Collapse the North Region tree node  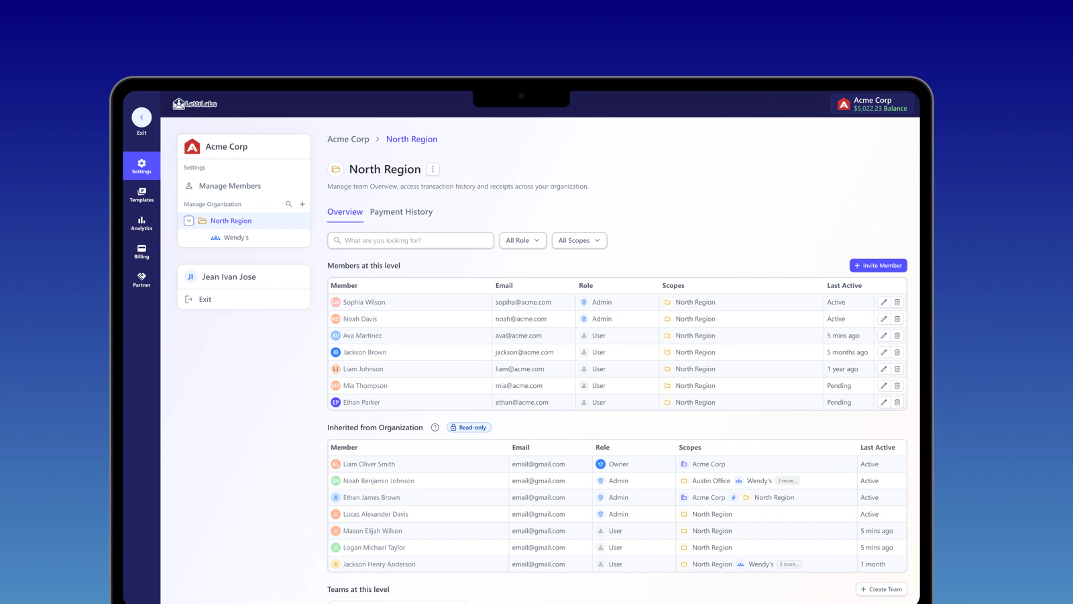(189, 221)
